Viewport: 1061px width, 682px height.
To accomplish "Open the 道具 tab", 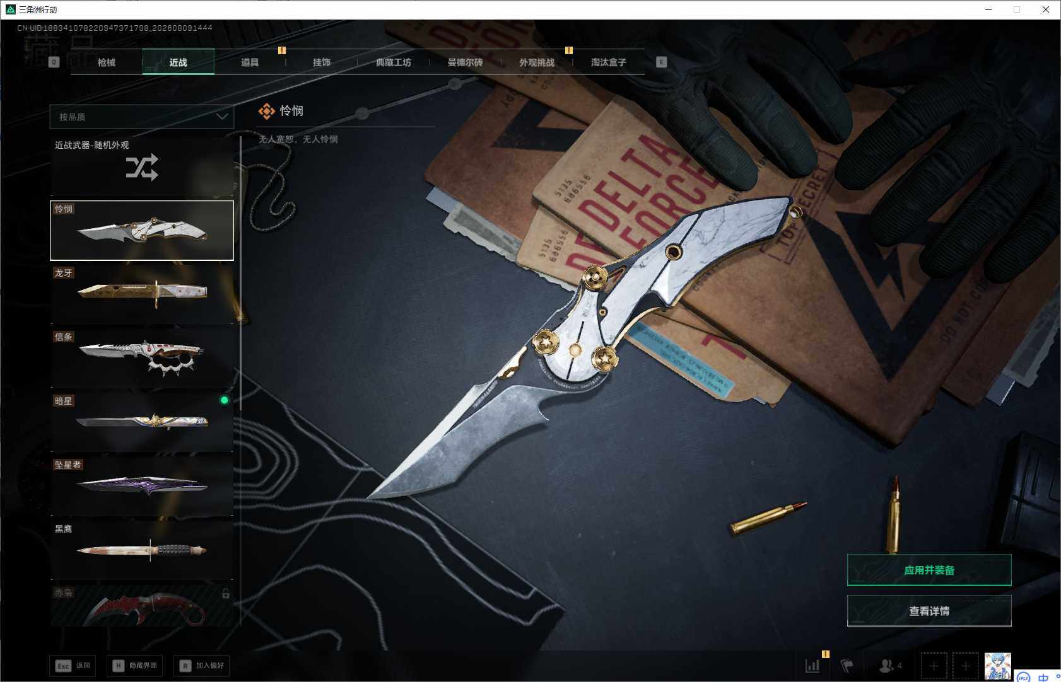I will tap(250, 62).
